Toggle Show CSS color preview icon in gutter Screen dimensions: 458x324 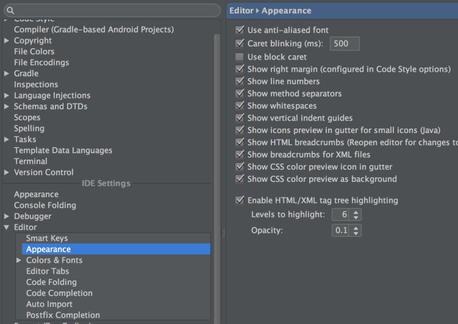point(239,166)
